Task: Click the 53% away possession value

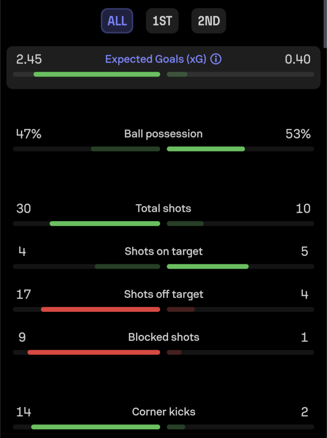Action: pos(298,134)
